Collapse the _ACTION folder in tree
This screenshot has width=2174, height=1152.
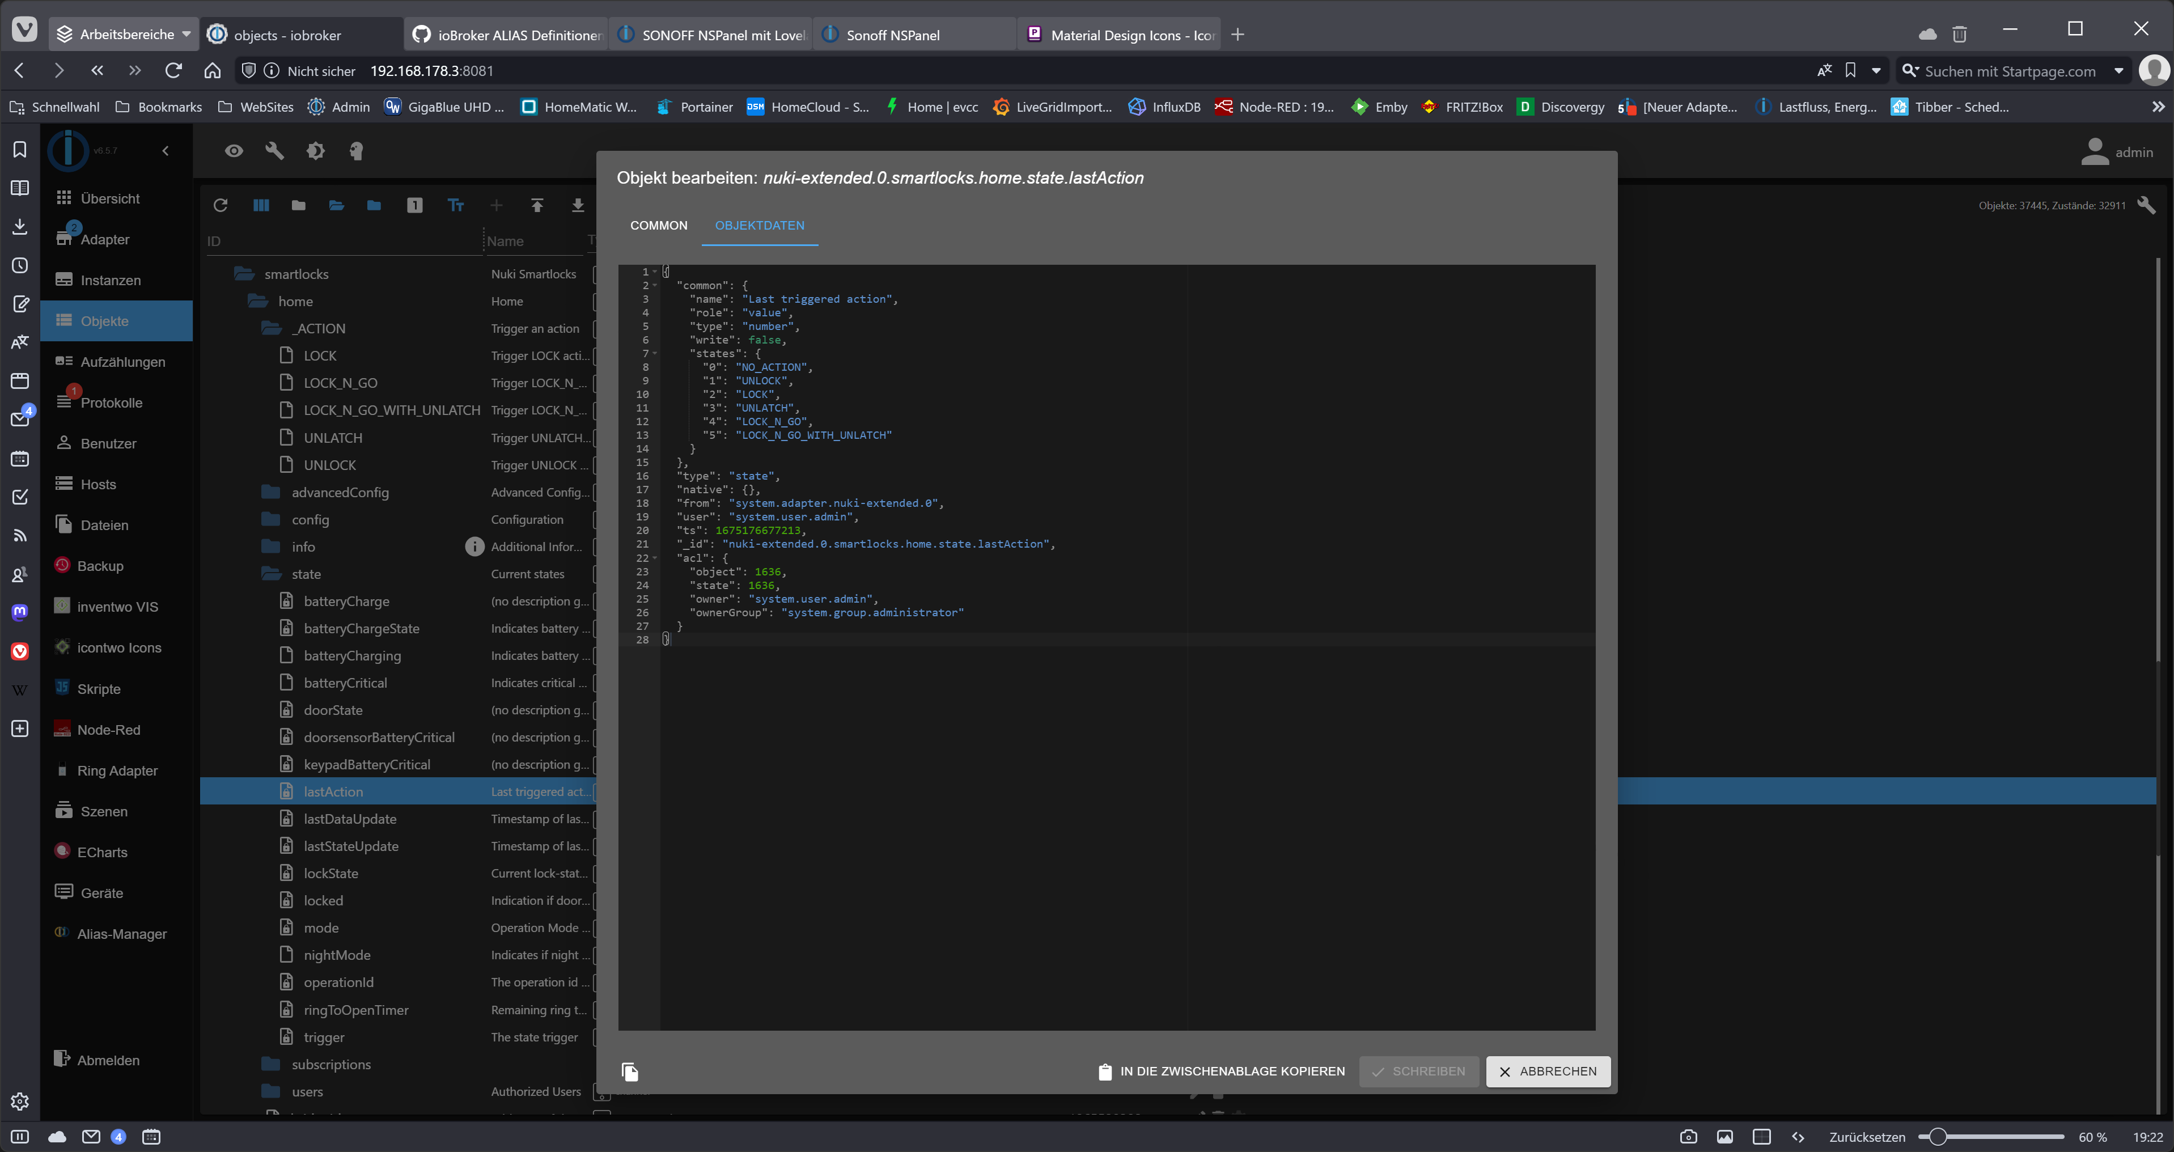coord(271,328)
